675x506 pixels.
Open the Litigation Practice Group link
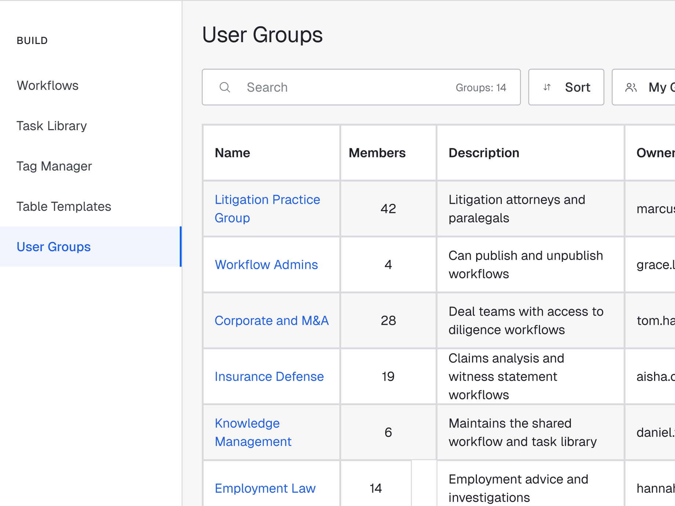coord(267,209)
